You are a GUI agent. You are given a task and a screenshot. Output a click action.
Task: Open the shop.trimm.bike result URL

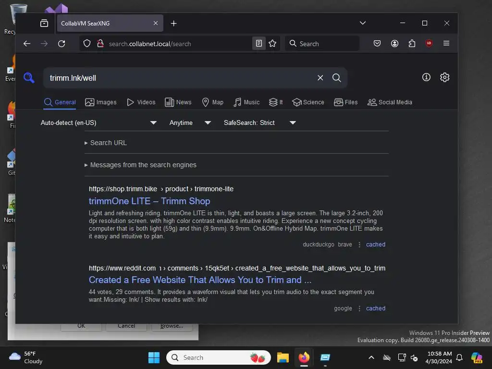(161, 189)
